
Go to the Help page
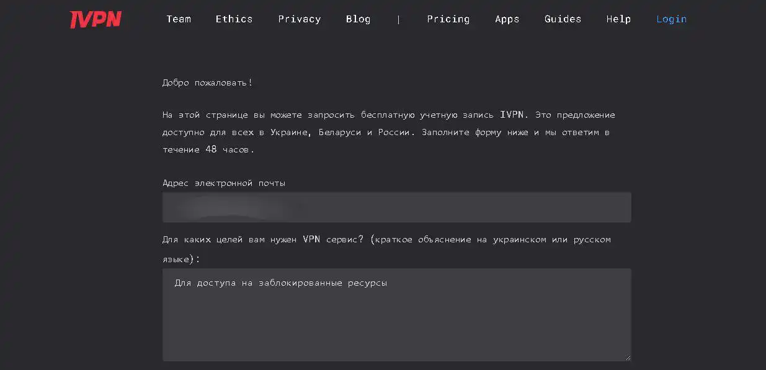tap(618, 19)
